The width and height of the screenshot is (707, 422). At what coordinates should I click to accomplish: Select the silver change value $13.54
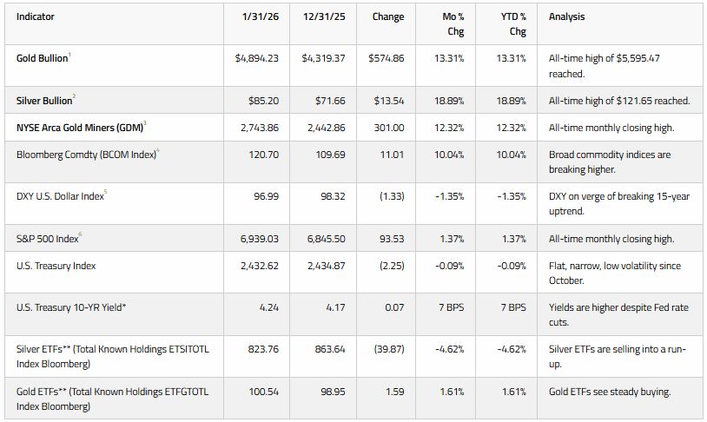coord(388,101)
